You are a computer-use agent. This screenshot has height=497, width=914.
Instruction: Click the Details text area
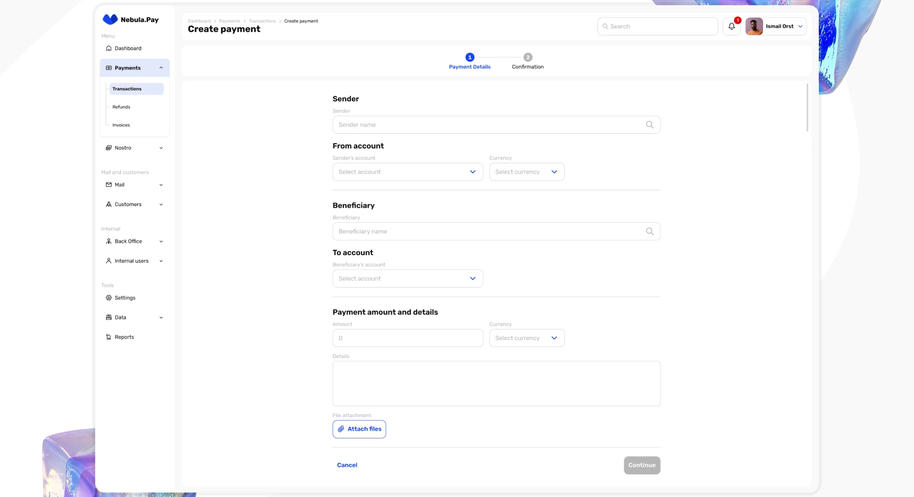(496, 384)
